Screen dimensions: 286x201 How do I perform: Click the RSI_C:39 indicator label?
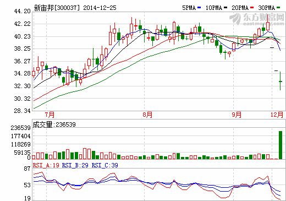(105, 165)
